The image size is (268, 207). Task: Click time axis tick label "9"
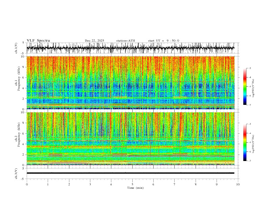click(217, 184)
